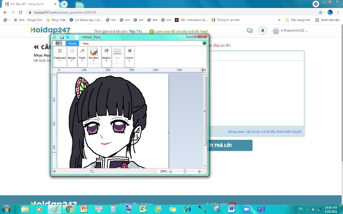Open Excel from the taskbar
343x214 pixels.
point(143,209)
